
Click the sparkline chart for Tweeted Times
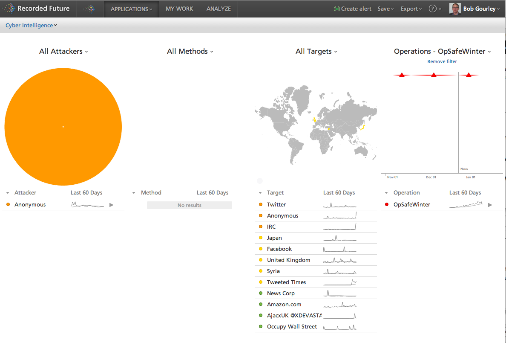point(340,282)
